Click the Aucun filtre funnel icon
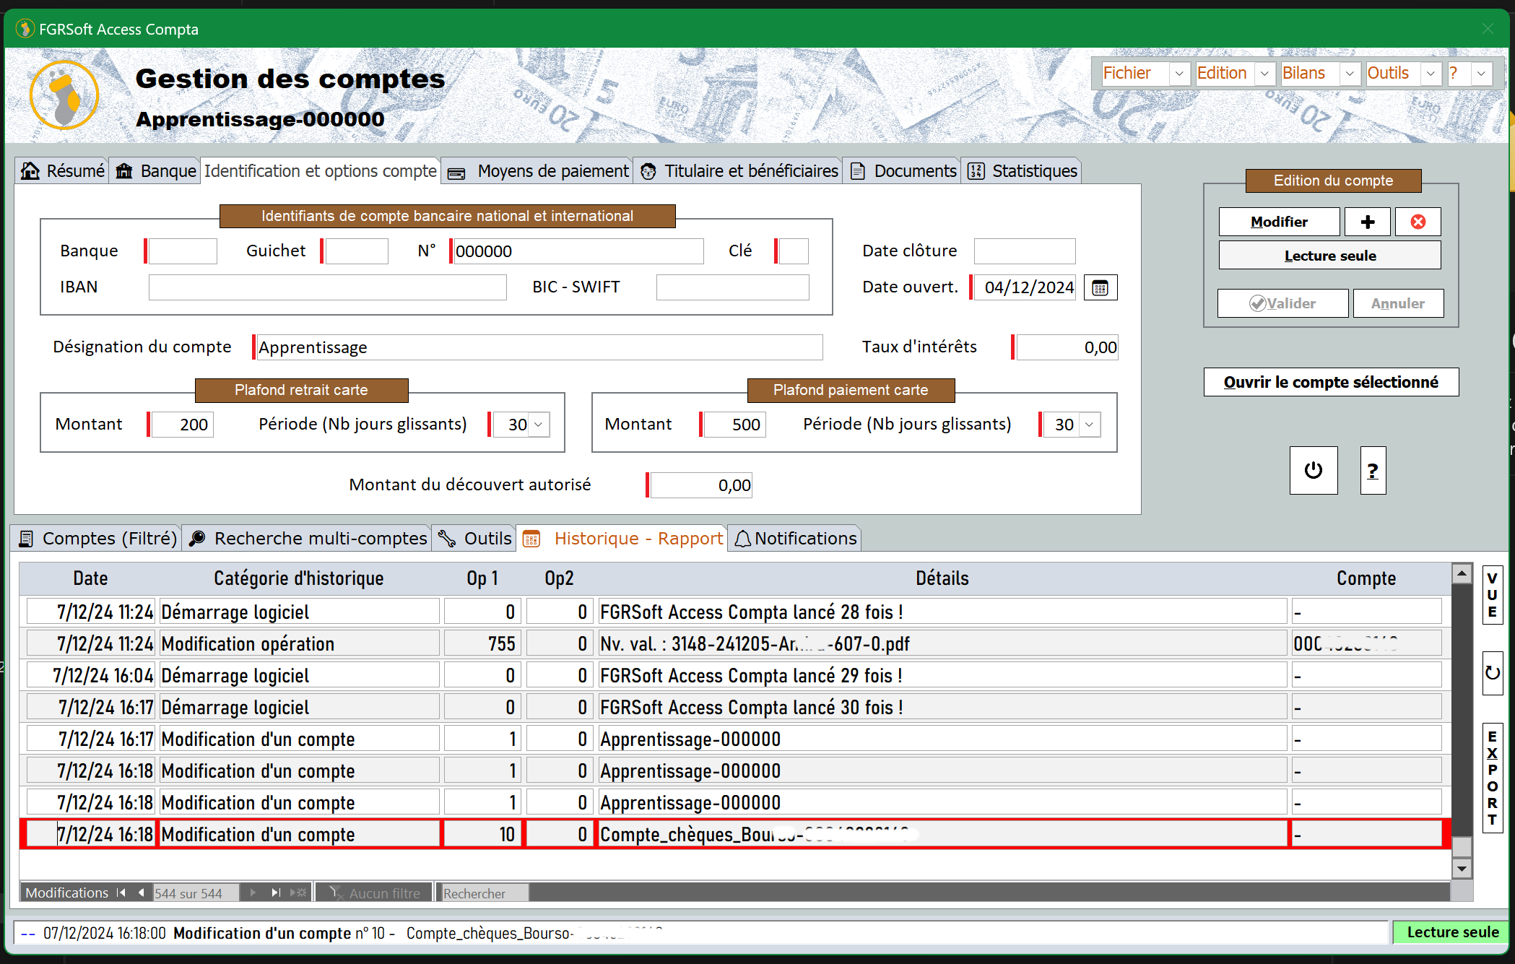The width and height of the screenshot is (1515, 964). pyautogui.click(x=335, y=893)
